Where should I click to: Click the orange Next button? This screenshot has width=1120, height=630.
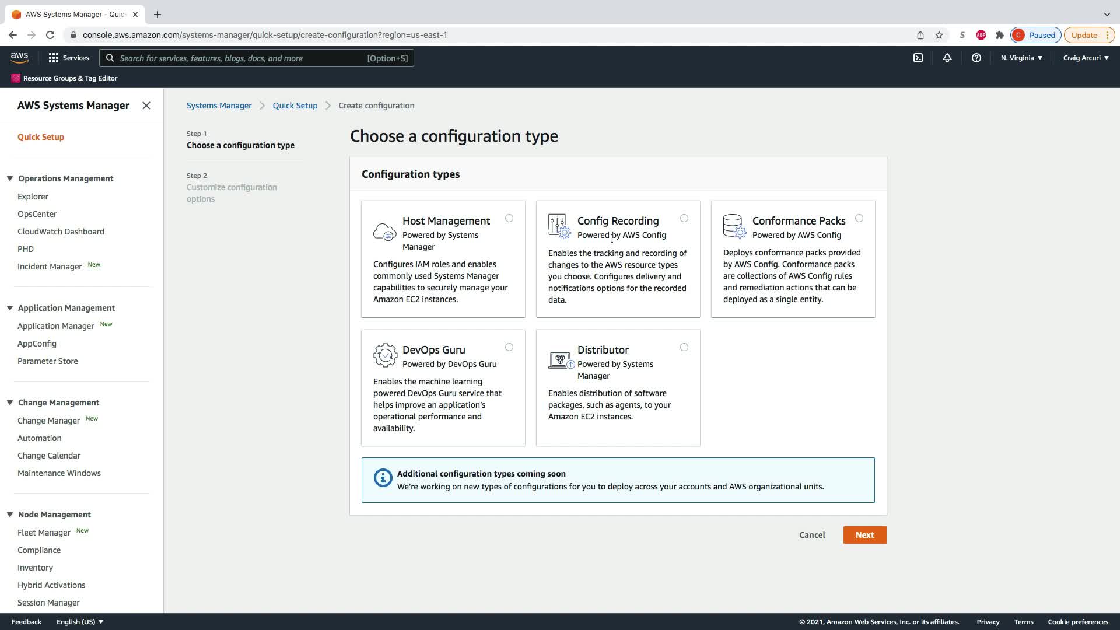tap(864, 535)
